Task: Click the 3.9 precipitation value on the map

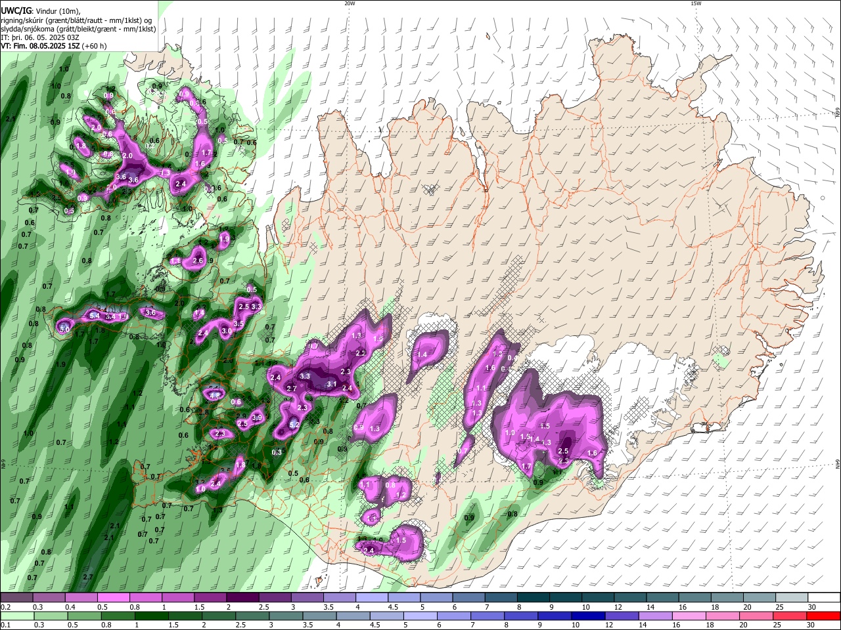Action: [x=258, y=417]
